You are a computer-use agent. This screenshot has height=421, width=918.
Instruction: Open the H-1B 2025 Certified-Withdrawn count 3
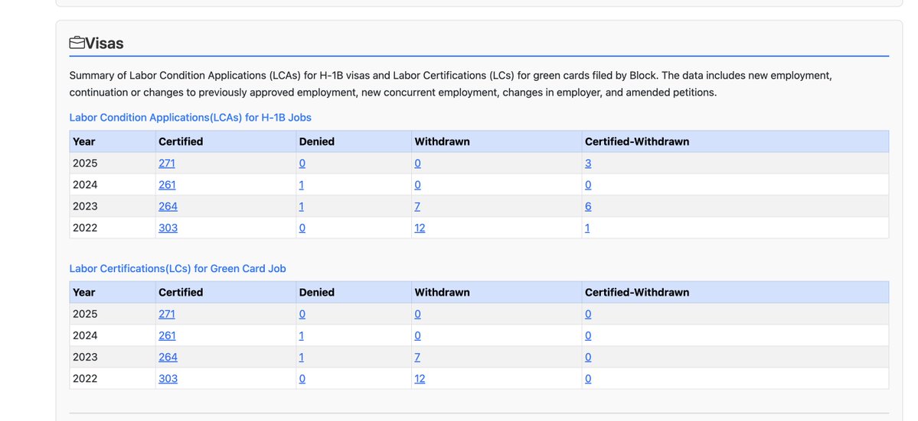(588, 164)
